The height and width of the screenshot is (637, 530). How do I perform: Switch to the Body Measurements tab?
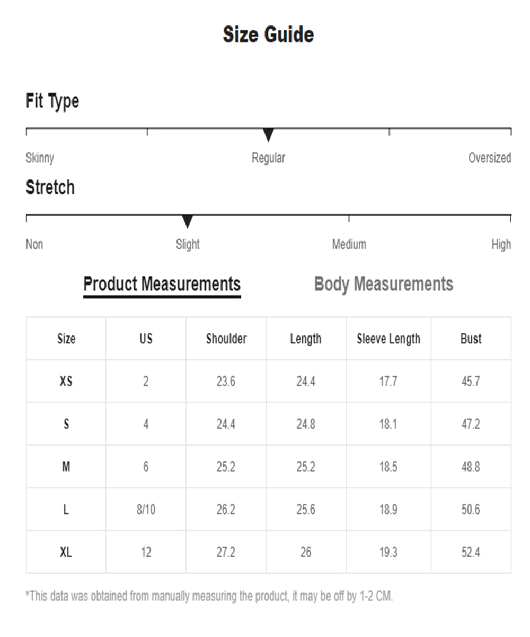[x=384, y=284]
